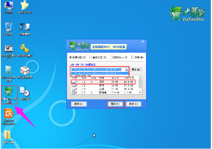The image size is (212, 149).
Task: Expand the image path dropdown arrow
Action: [x=127, y=70]
